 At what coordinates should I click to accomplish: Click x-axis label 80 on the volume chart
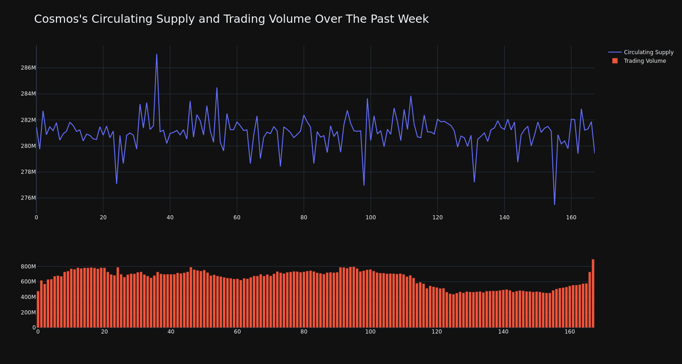304,332
